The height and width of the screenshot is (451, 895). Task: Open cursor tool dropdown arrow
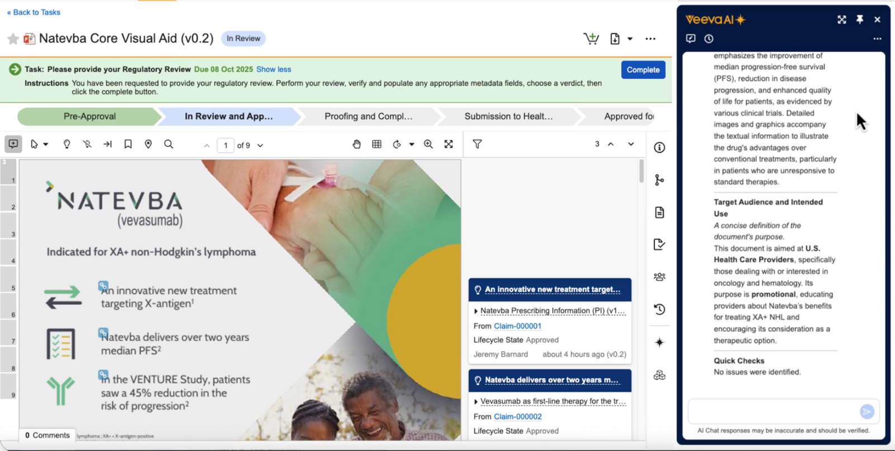[x=46, y=144]
